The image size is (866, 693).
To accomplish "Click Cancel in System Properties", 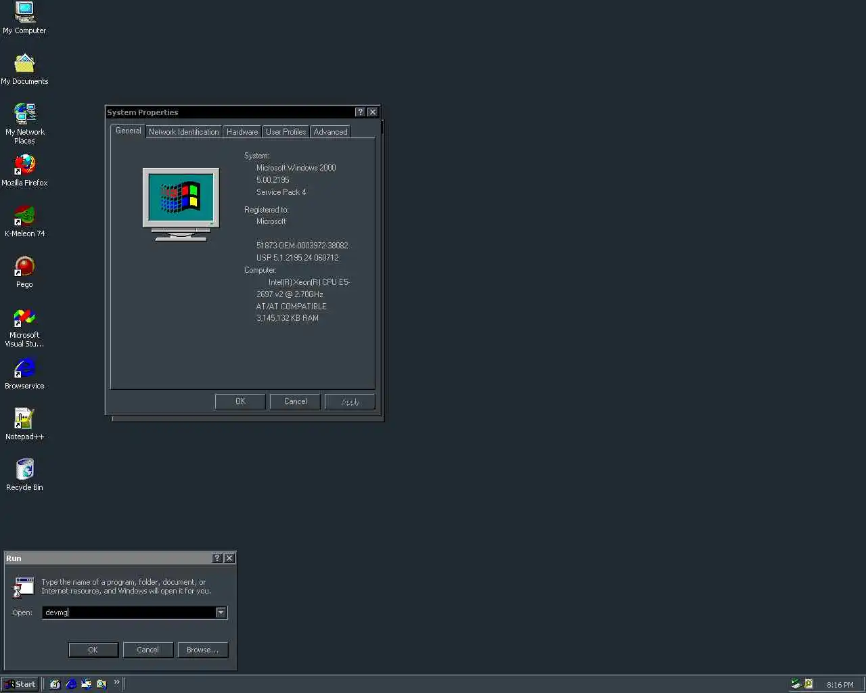I will (x=295, y=401).
